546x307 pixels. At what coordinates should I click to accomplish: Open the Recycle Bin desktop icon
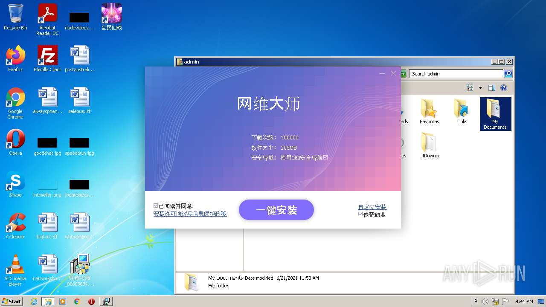tap(15, 17)
